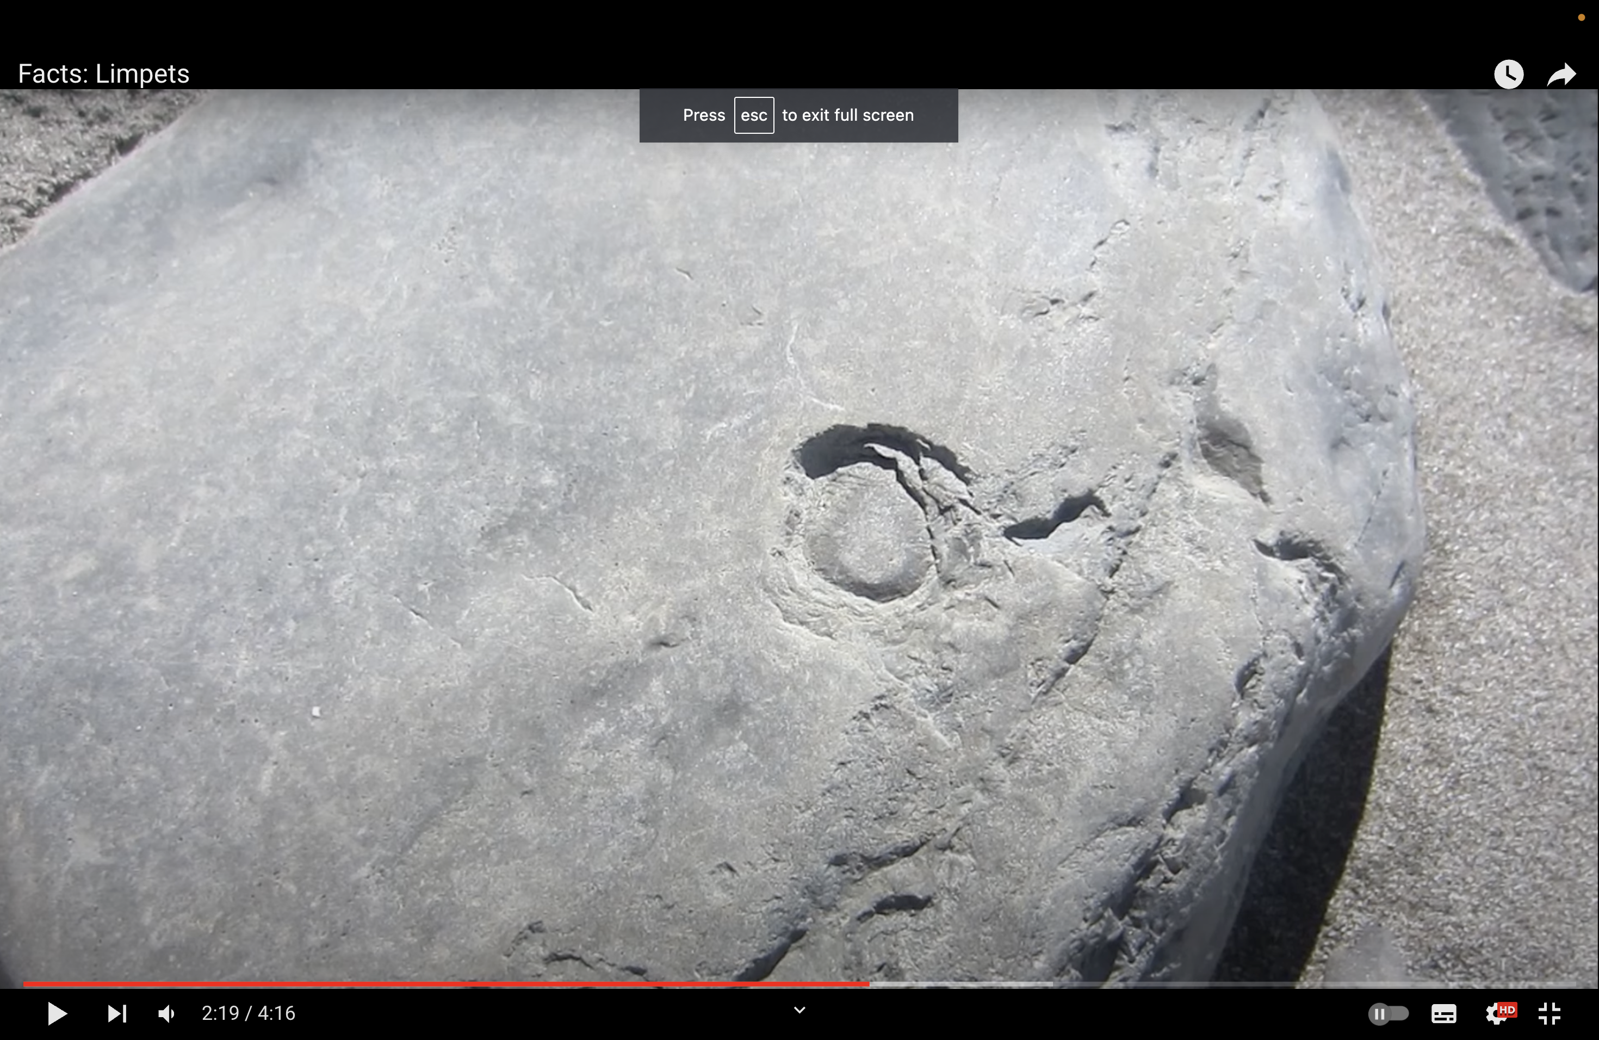The width and height of the screenshot is (1599, 1040).
Task: Click the 'to exit full screen' message text
Action: tap(848, 115)
